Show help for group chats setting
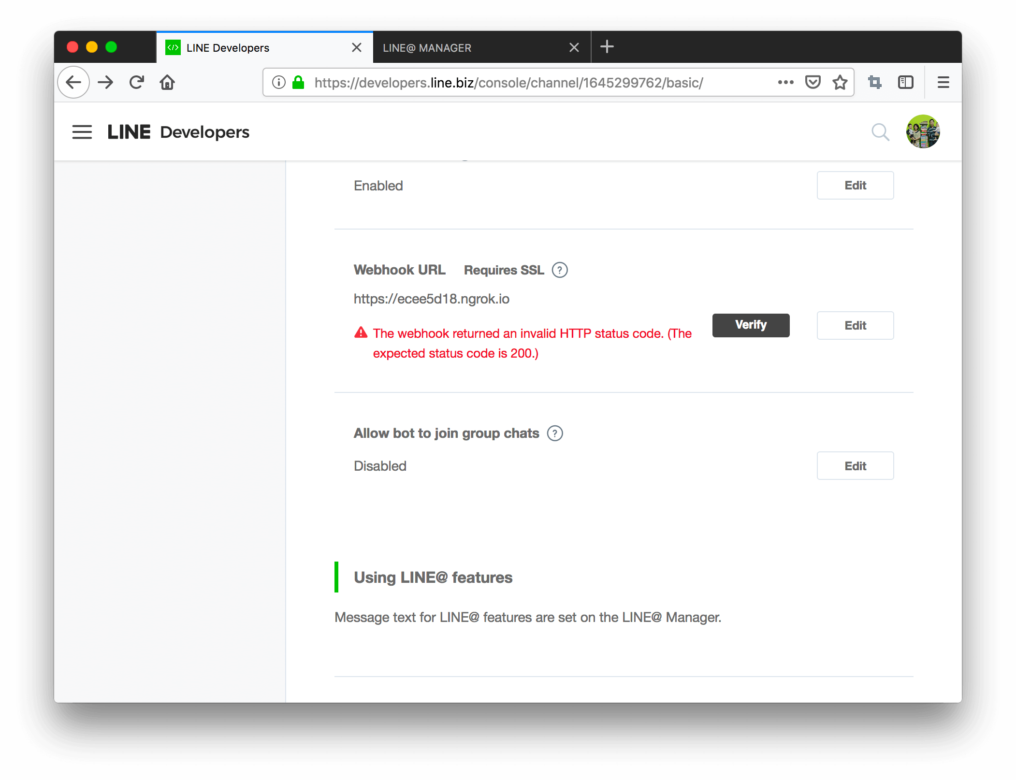The image size is (1016, 780). [x=555, y=433]
